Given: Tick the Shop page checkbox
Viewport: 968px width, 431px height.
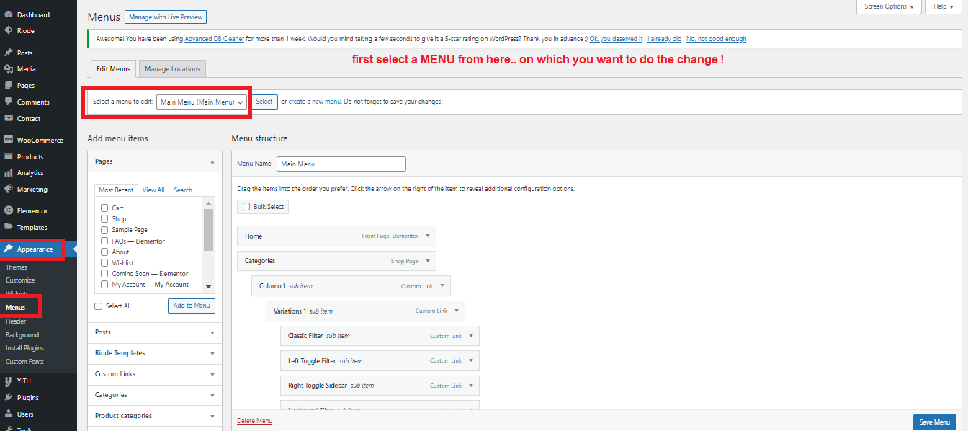Looking at the screenshot, I should coord(104,218).
